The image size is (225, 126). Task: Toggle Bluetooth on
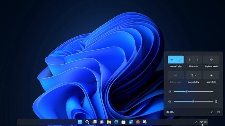[189, 59]
